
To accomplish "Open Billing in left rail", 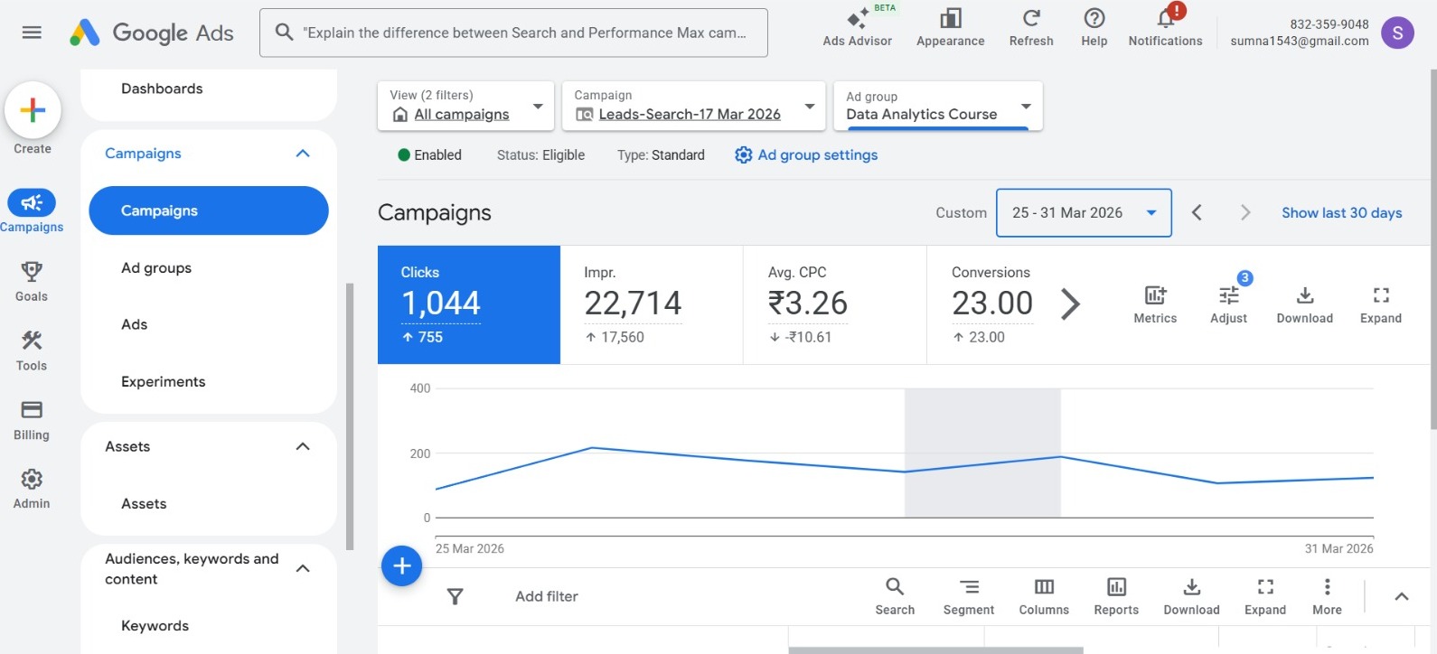I will click(x=32, y=420).
